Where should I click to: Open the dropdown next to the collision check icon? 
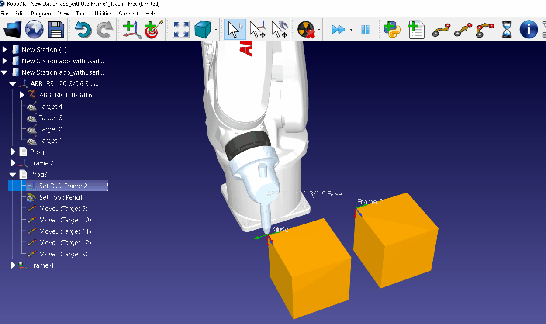pyautogui.click(x=319, y=30)
